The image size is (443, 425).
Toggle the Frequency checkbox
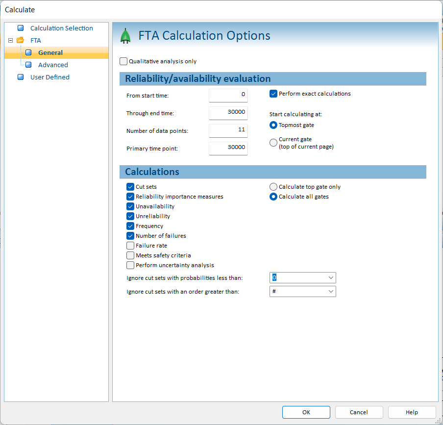click(x=130, y=226)
